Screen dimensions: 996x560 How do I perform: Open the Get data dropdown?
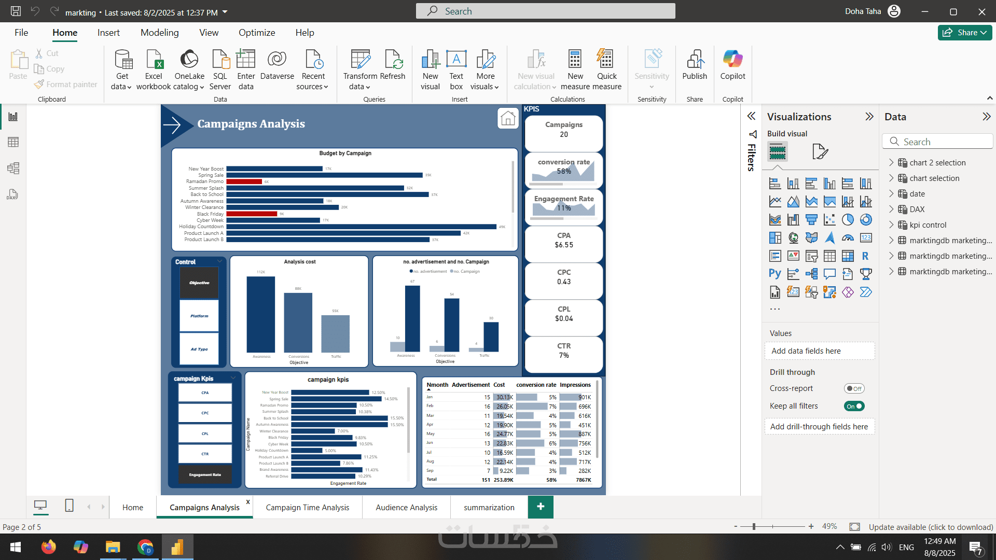(121, 87)
